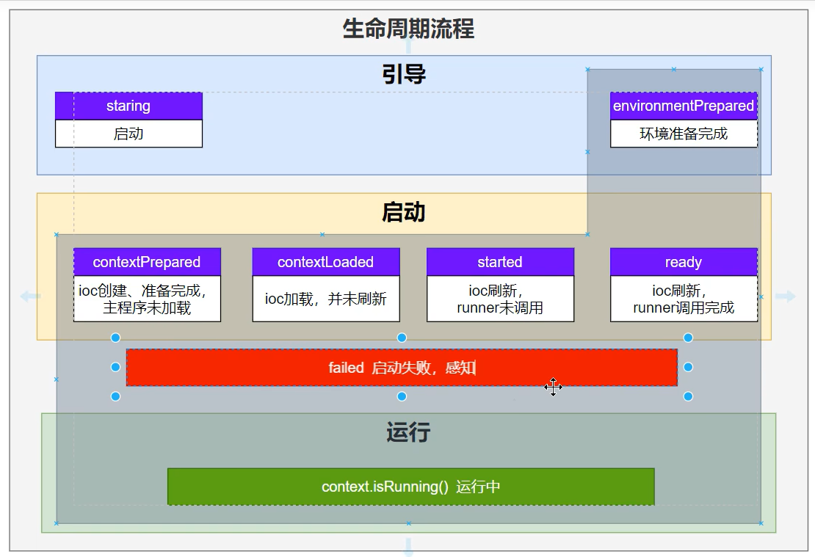Select the purple staring header box

click(129, 106)
